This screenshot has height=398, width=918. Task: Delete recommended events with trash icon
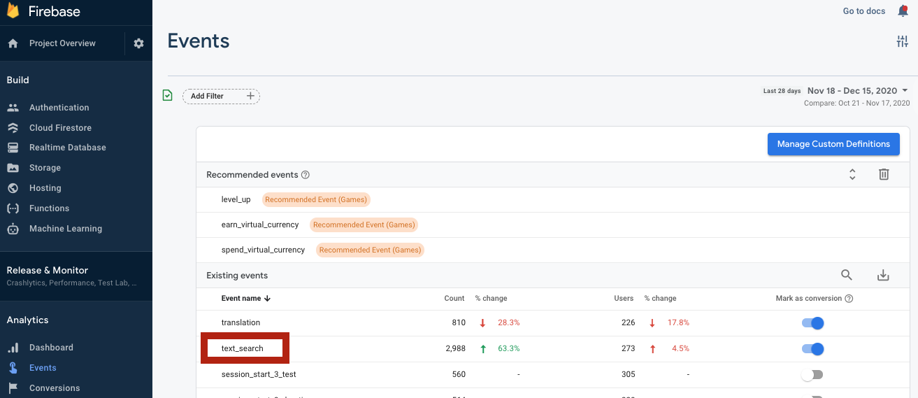tap(884, 175)
